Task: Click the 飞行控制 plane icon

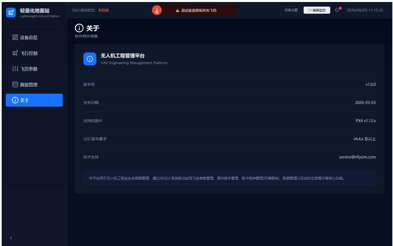Action: coord(15,53)
